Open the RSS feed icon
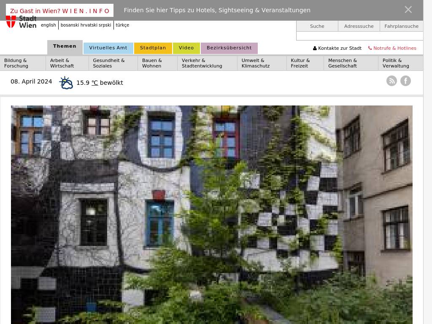Viewport: 432px width, 324px height. pyautogui.click(x=391, y=81)
